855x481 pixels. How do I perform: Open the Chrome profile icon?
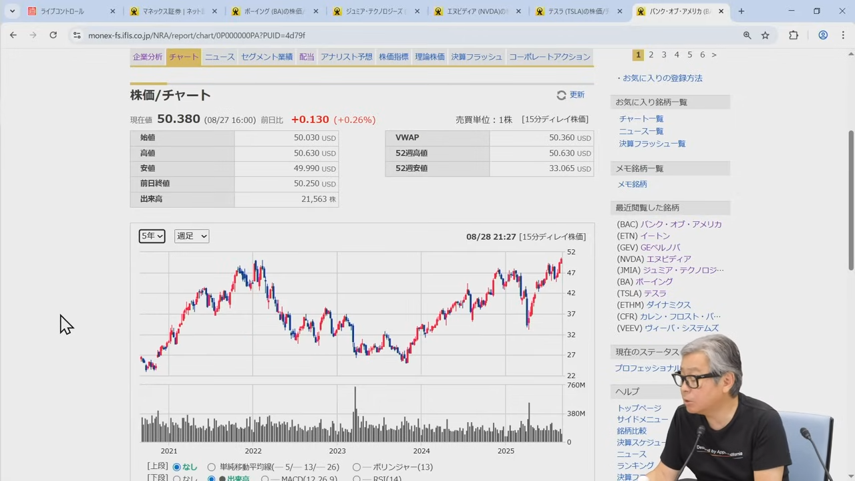coord(823,35)
